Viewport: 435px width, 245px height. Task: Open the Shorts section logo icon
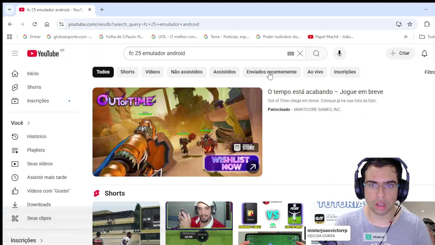tap(97, 193)
